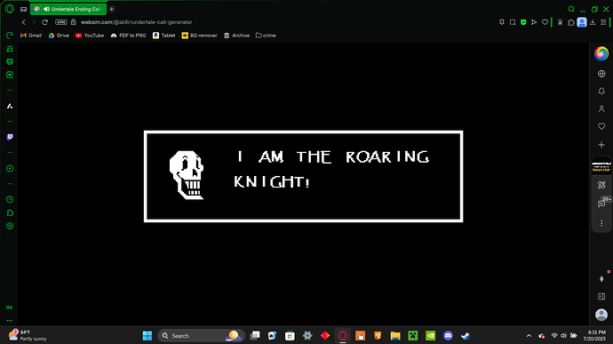Toggle the ad blocker shield
Image resolution: width=613 pixels, height=344 pixels.
pos(523,22)
